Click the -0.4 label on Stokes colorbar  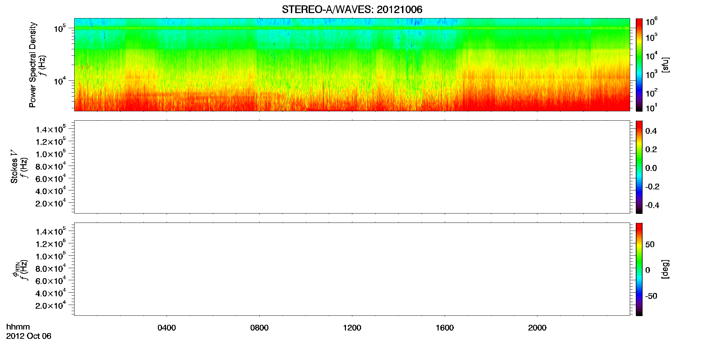(x=652, y=205)
